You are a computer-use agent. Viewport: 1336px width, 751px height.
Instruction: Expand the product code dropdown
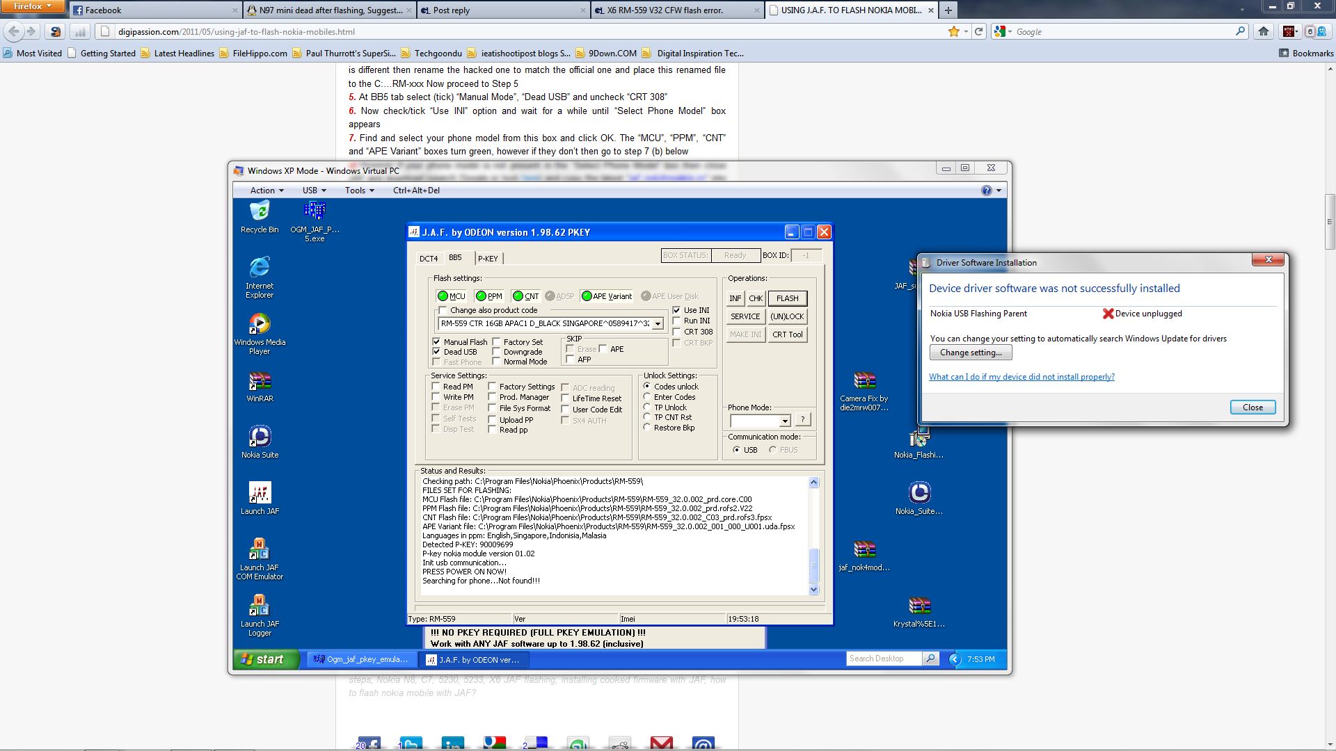(x=657, y=323)
